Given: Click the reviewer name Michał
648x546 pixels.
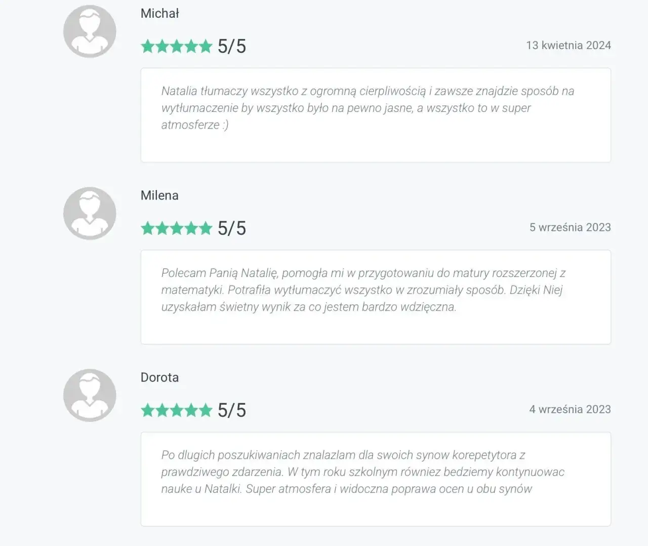Looking at the screenshot, I should pyautogui.click(x=159, y=14).
